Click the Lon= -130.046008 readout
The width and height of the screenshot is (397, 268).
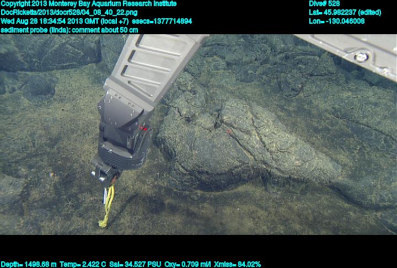click(x=337, y=21)
